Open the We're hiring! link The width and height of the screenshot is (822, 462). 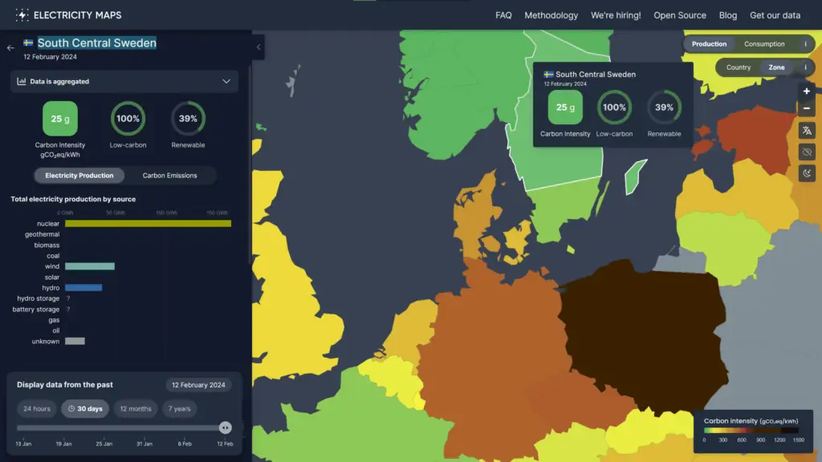click(616, 15)
